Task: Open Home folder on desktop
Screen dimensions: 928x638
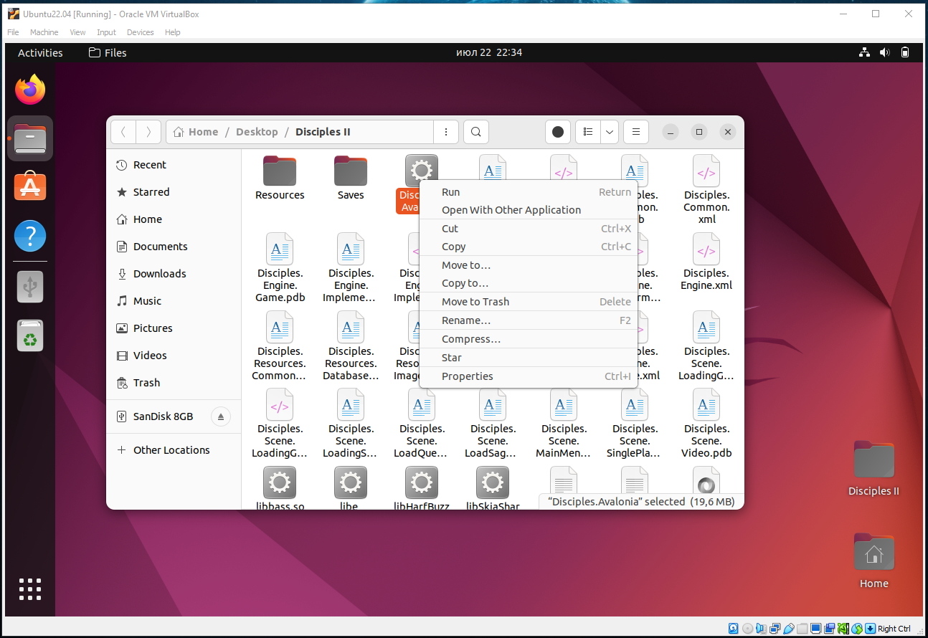Action: click(x=873, y=561)
